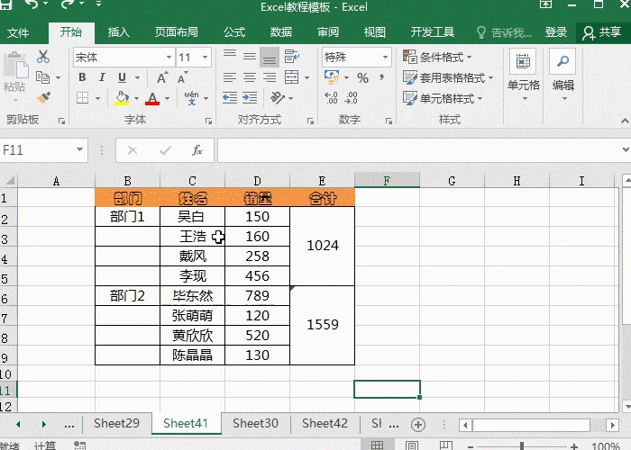Insert function with the fx icon
This screenshot has height=450, width=631.
[197, 150]
